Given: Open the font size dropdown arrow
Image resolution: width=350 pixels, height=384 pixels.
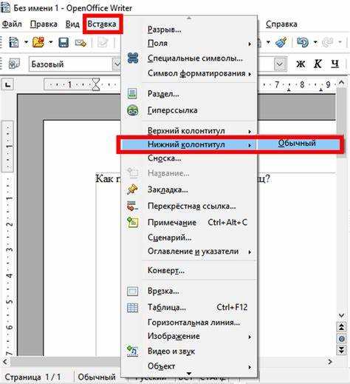Looking at the screenshot, I should [280, 64].
